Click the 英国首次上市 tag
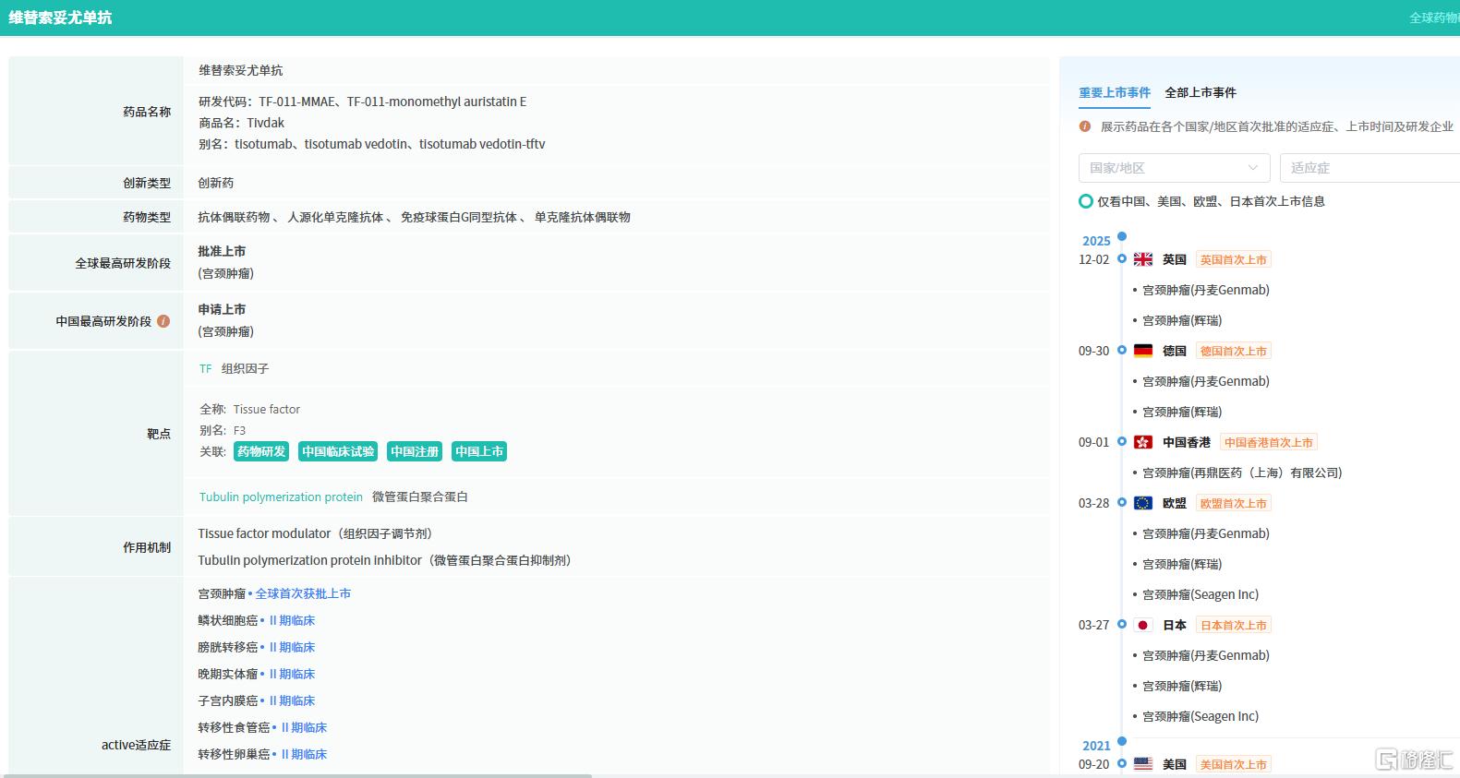1460x778 pixels. point(1233,259)
